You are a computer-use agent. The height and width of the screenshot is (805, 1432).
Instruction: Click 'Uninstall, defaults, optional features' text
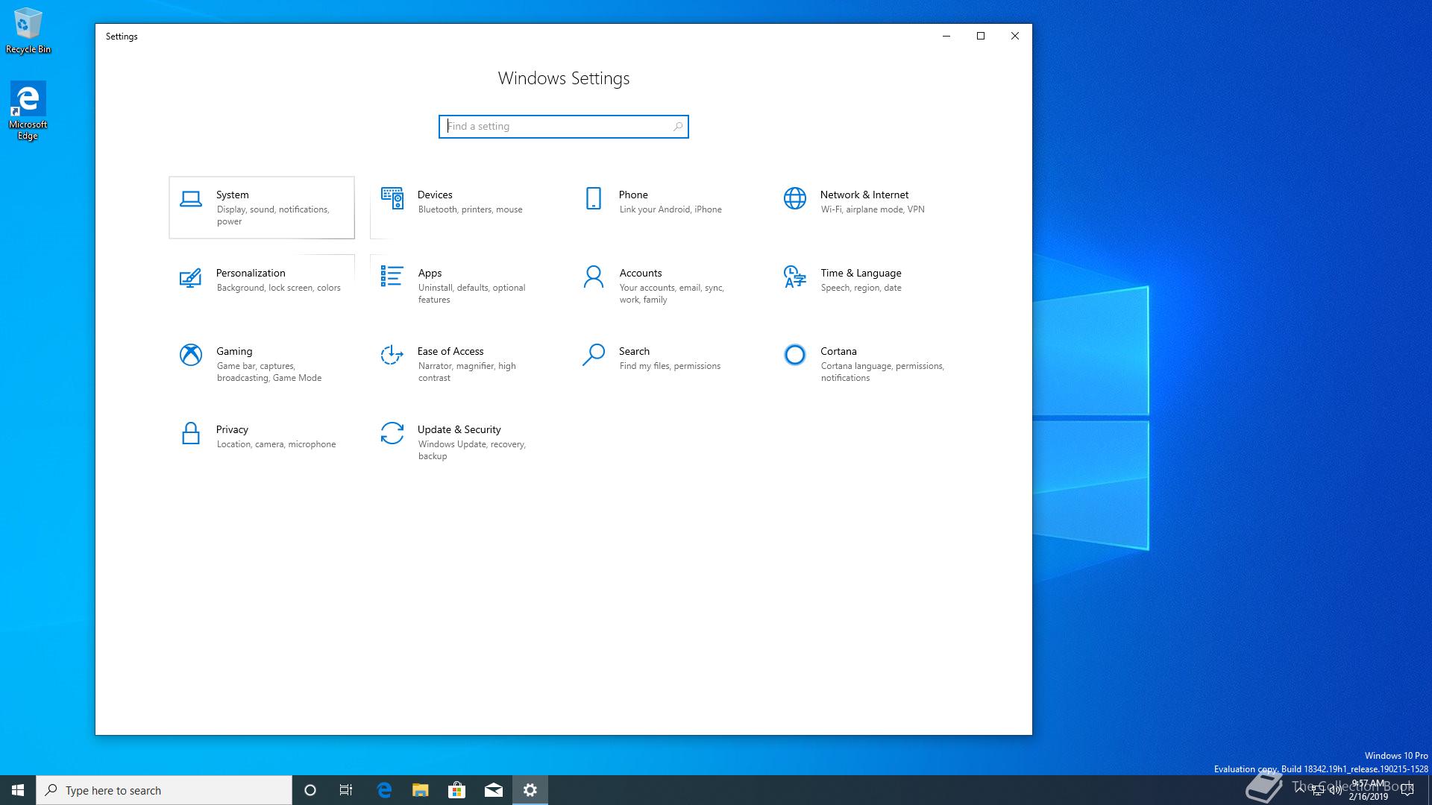[472, 294]
